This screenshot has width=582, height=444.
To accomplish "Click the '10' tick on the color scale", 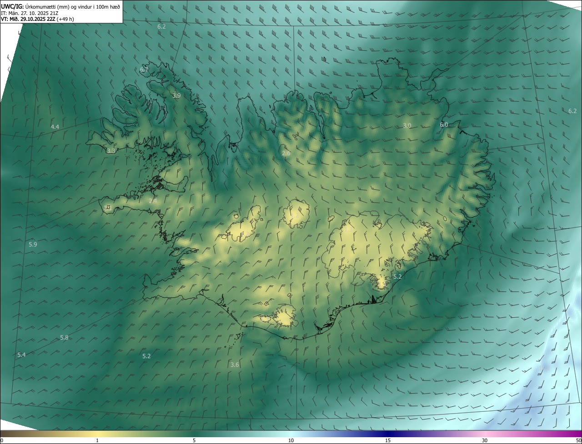I will point(291,440).
